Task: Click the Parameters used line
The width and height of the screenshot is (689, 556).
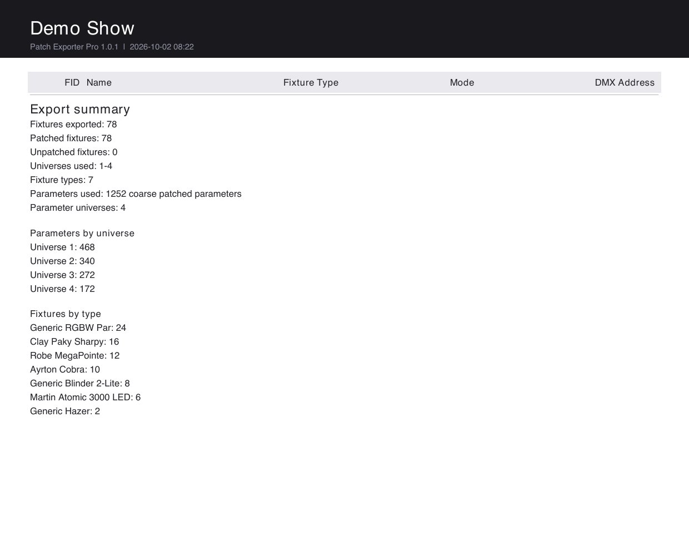Action: pos(136,194)
